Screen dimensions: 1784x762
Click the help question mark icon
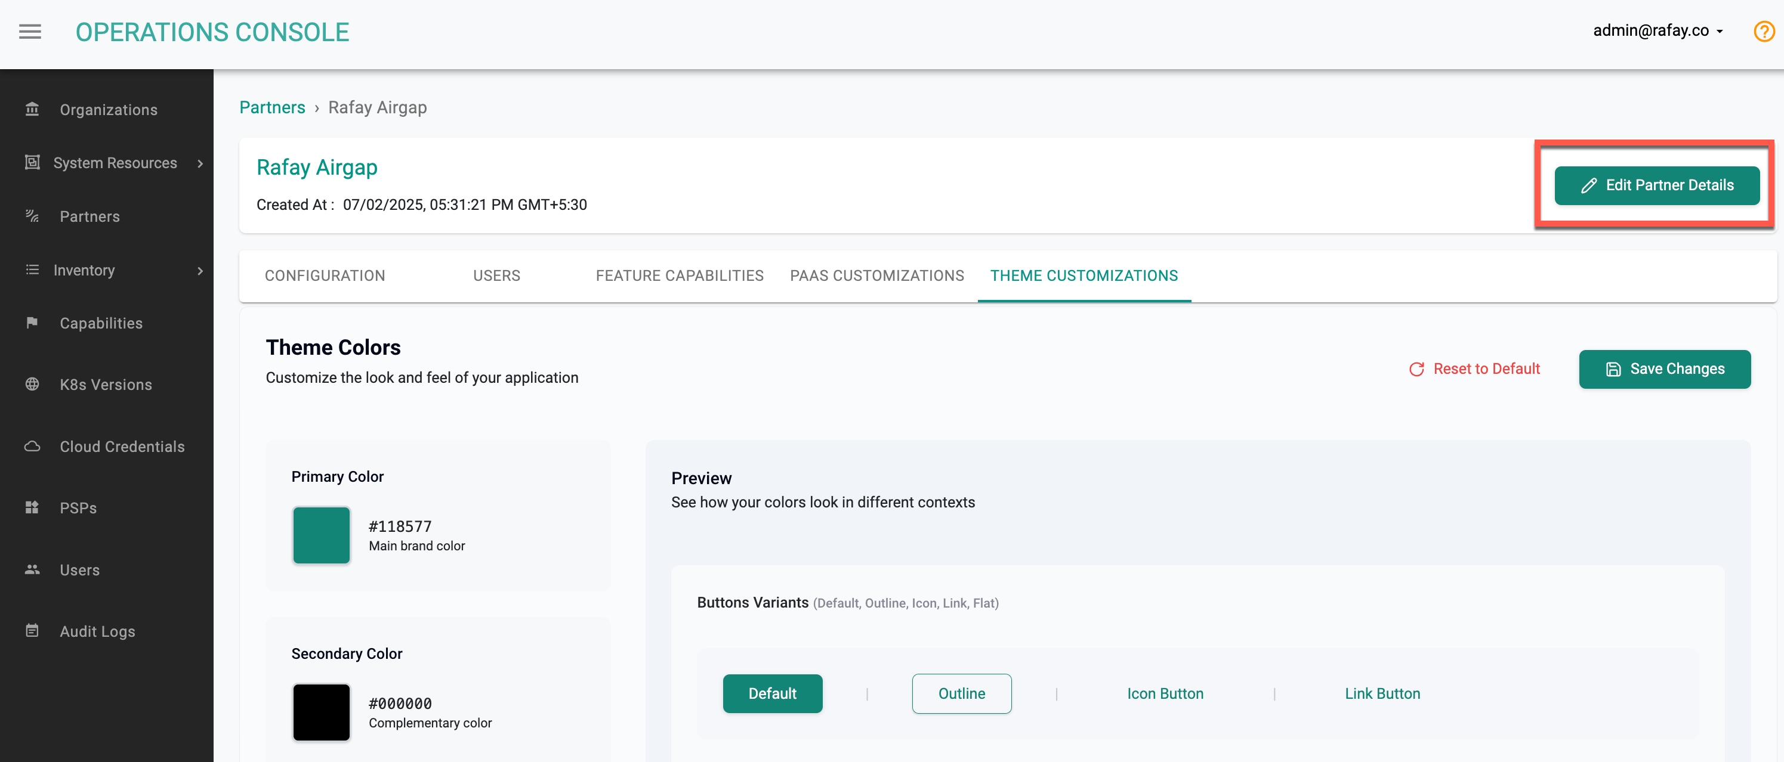click(x=1763, y=31)
